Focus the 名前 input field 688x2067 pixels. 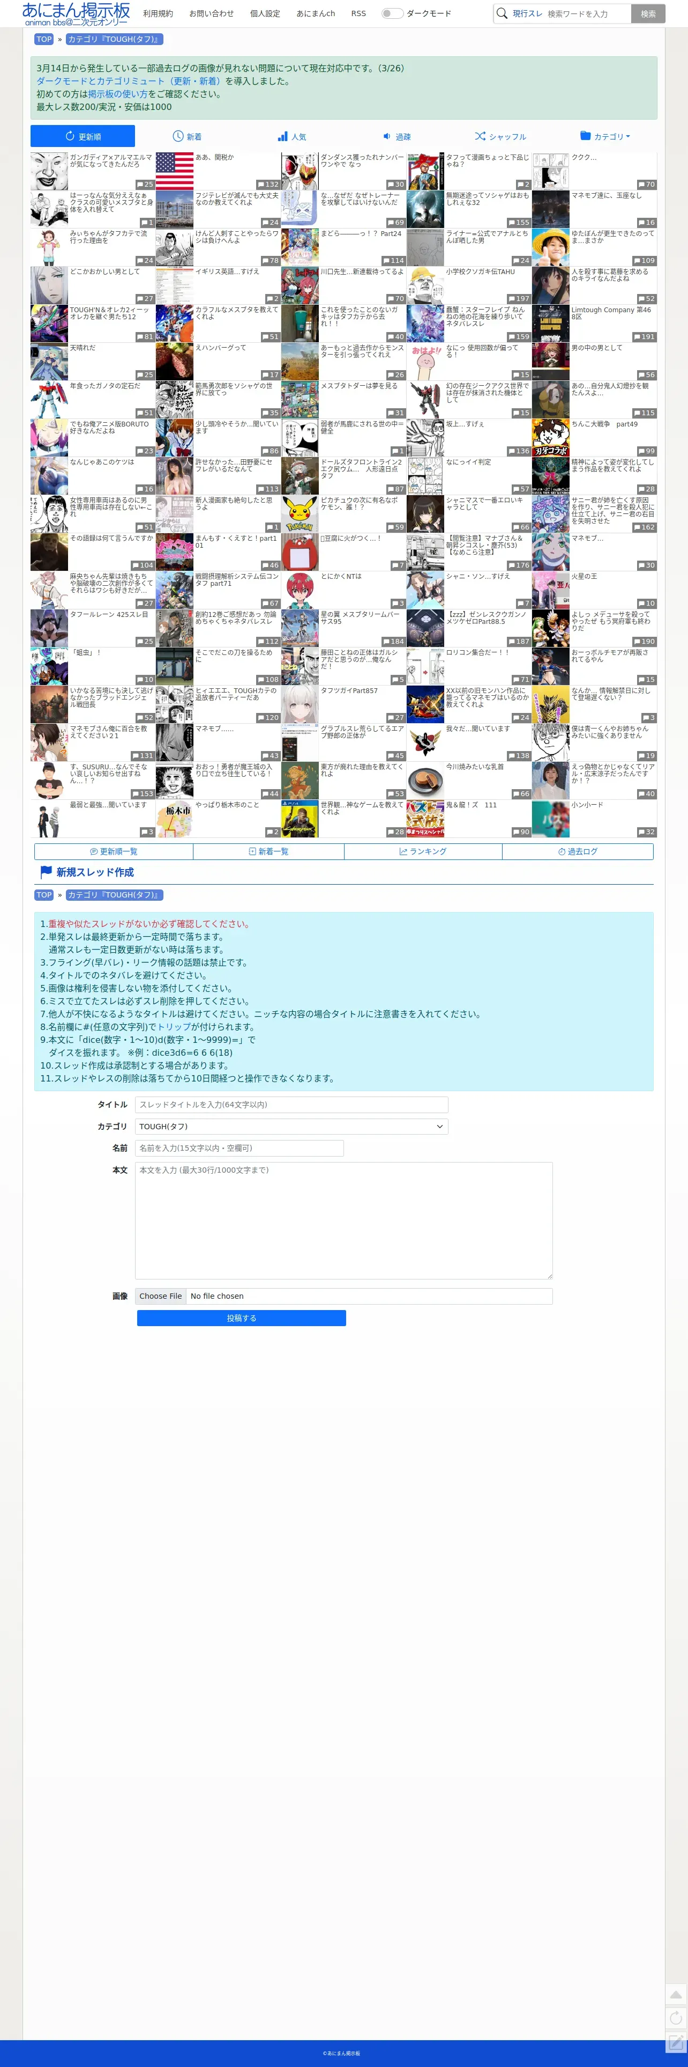(x=239, y=1148)
